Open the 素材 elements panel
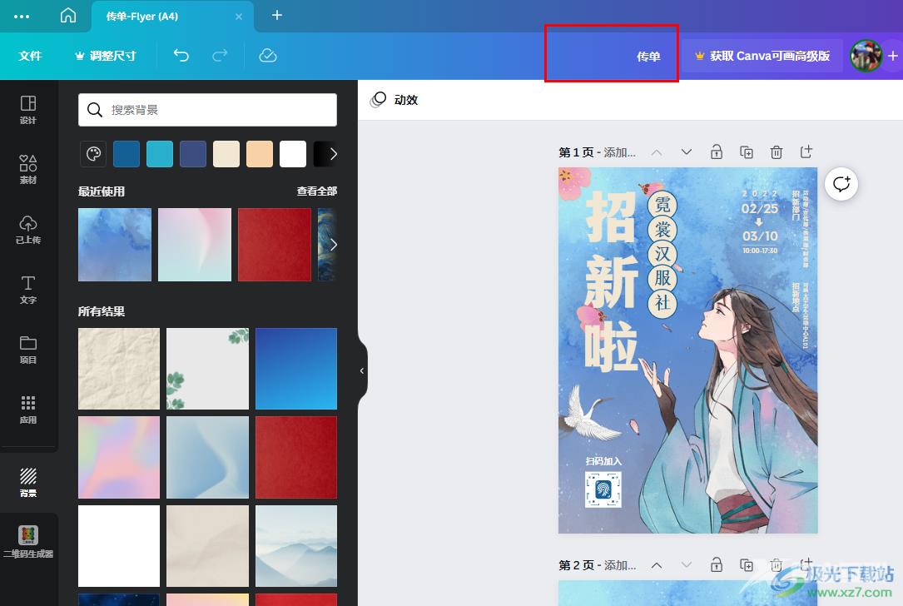Image resolution: width=903 pixels, height=606 pixels. click(x=28, y=169)
